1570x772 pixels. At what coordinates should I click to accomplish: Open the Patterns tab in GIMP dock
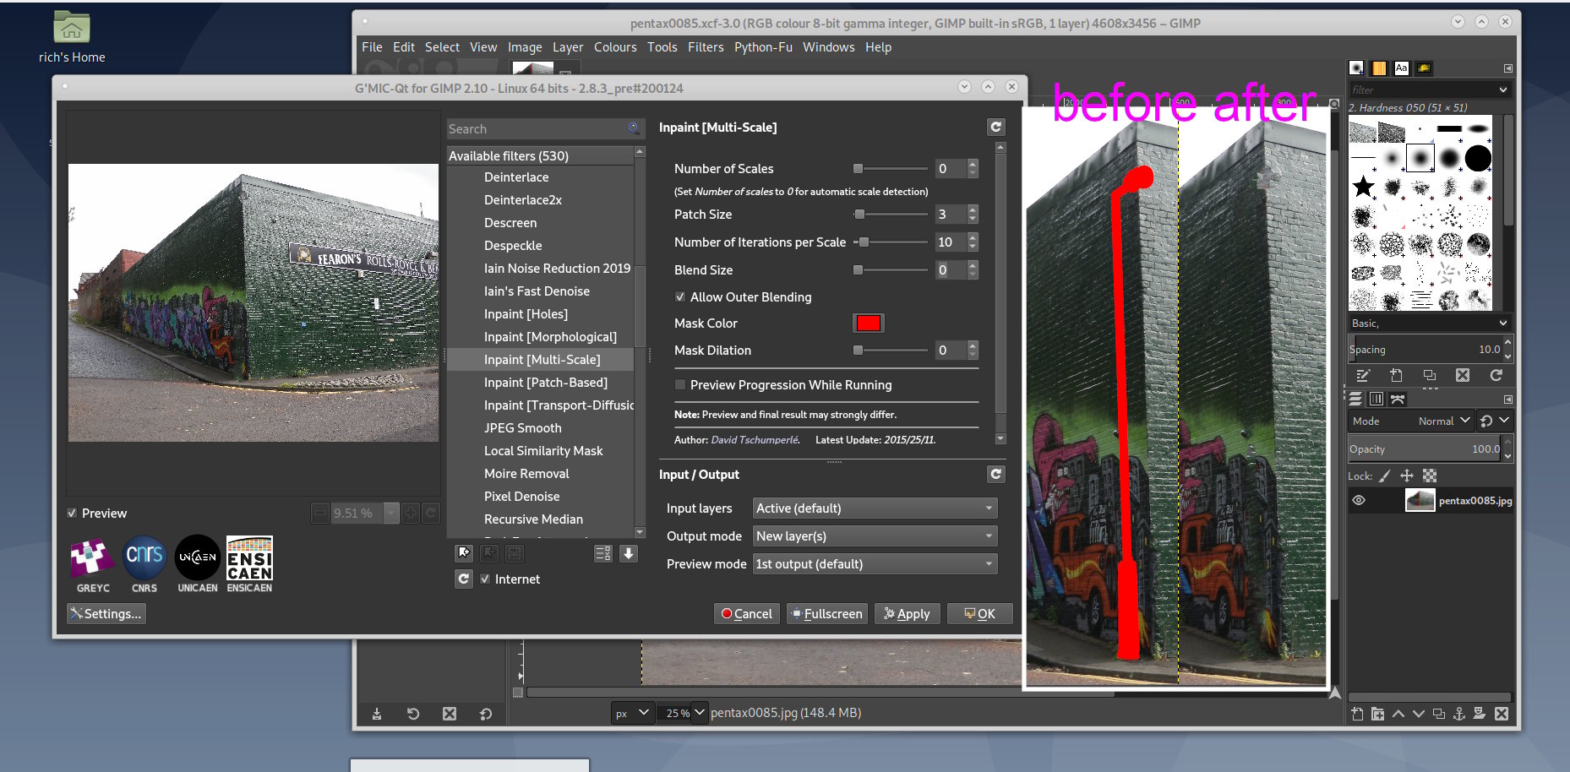1379,68
